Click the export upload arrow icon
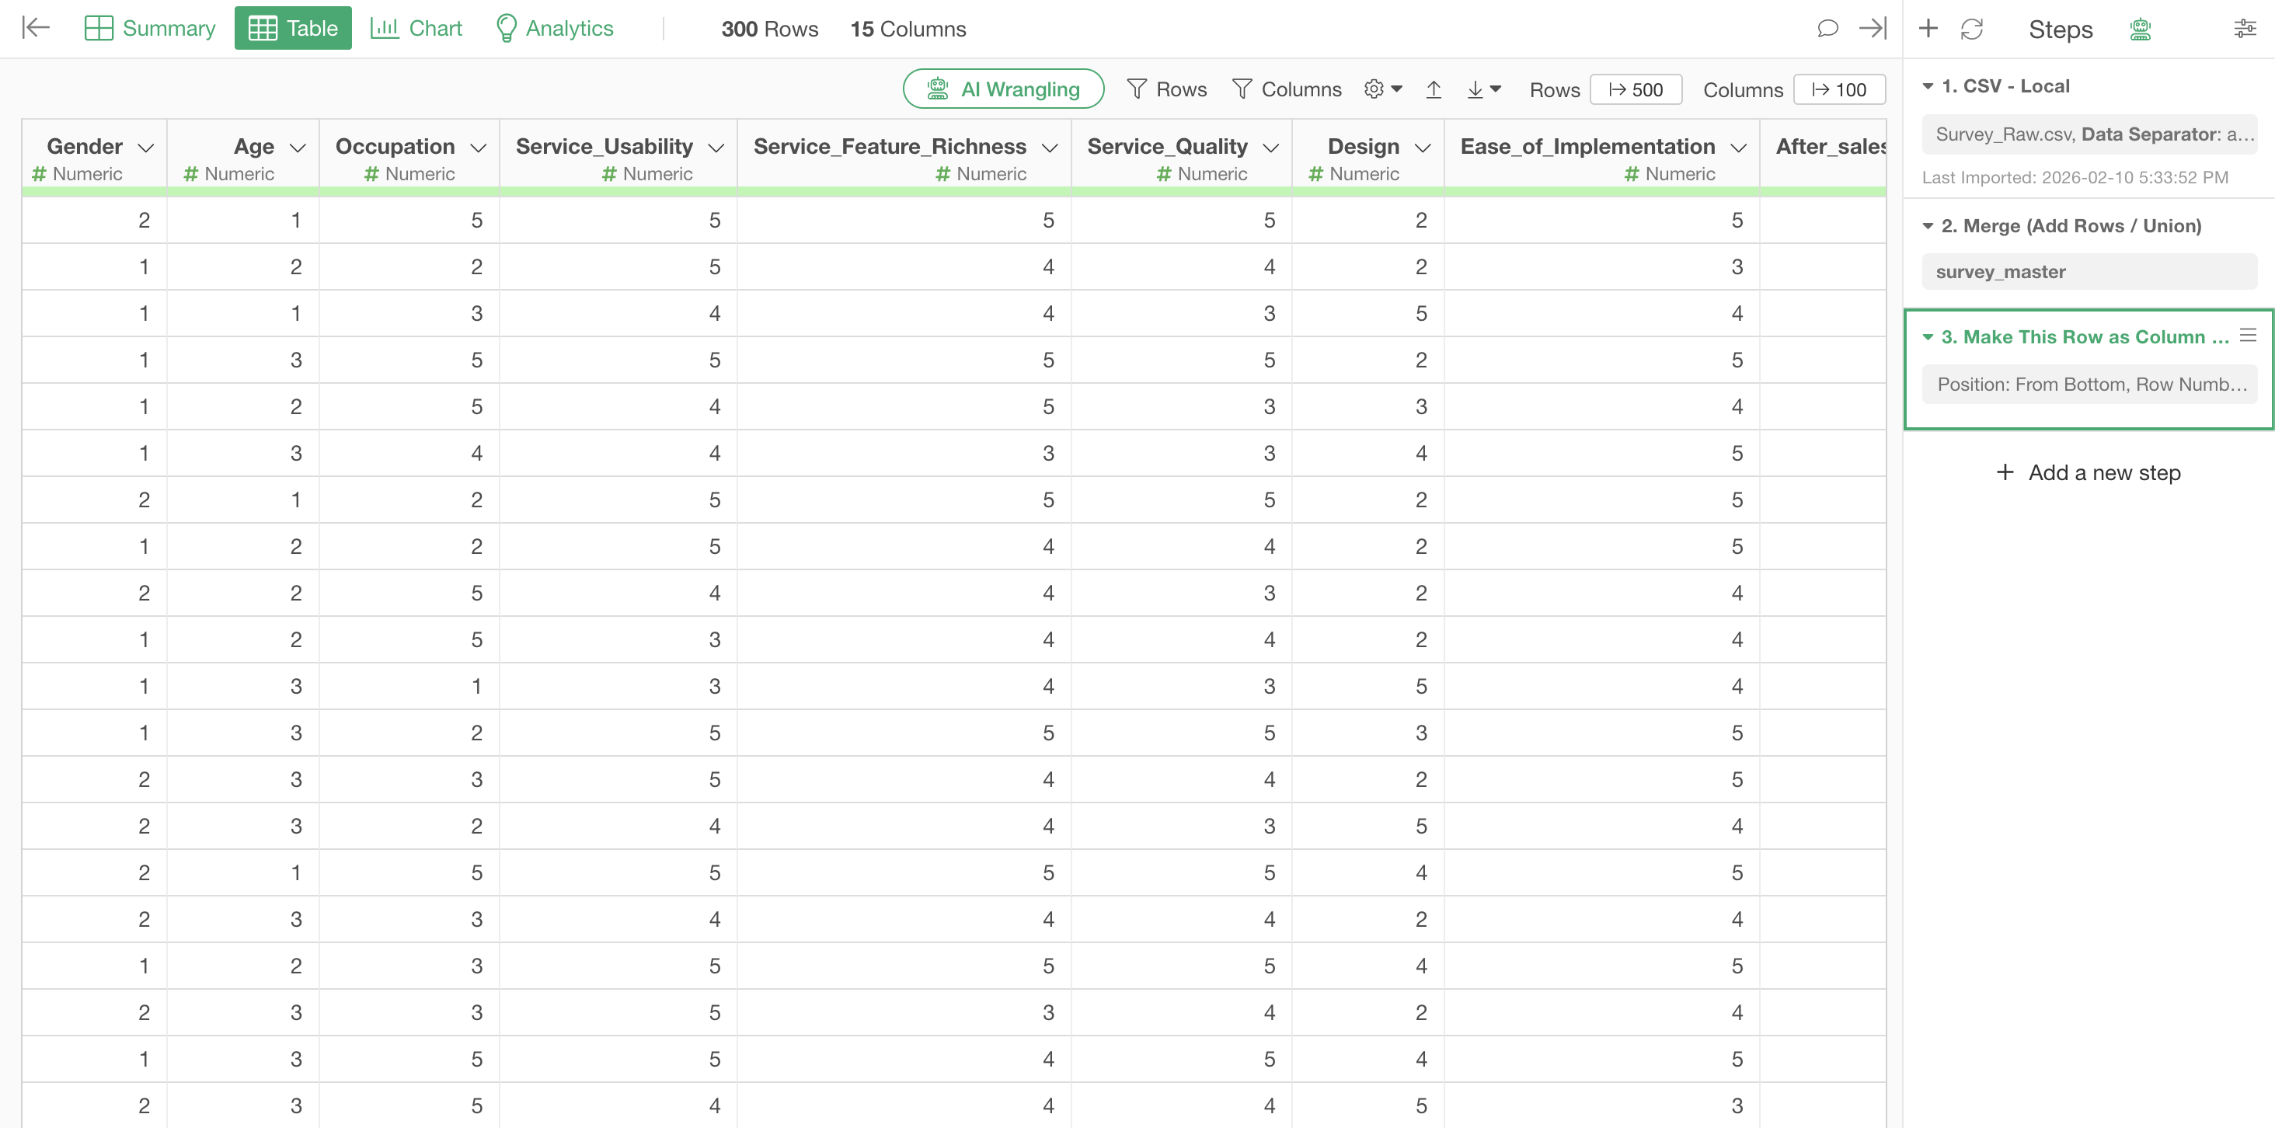The height and width of the screenshot is (1128, 2275). coord(1434,89)
